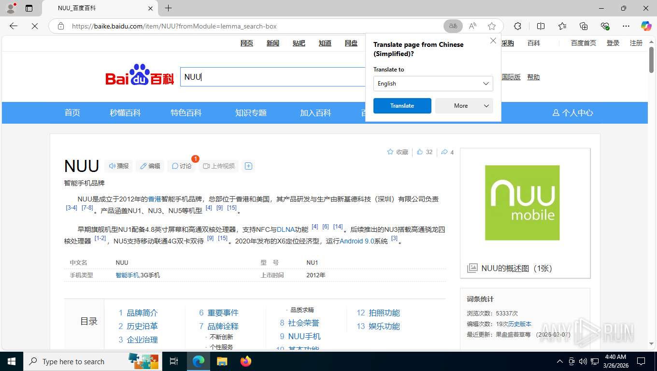Add this page to favorites star
Viewport: 657px width, 371px height.
[492, 26]
